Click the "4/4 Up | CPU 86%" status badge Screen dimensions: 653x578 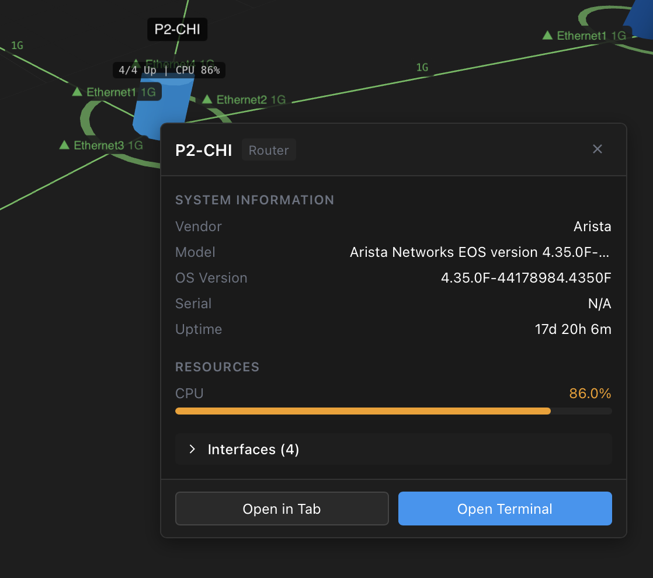169,70
